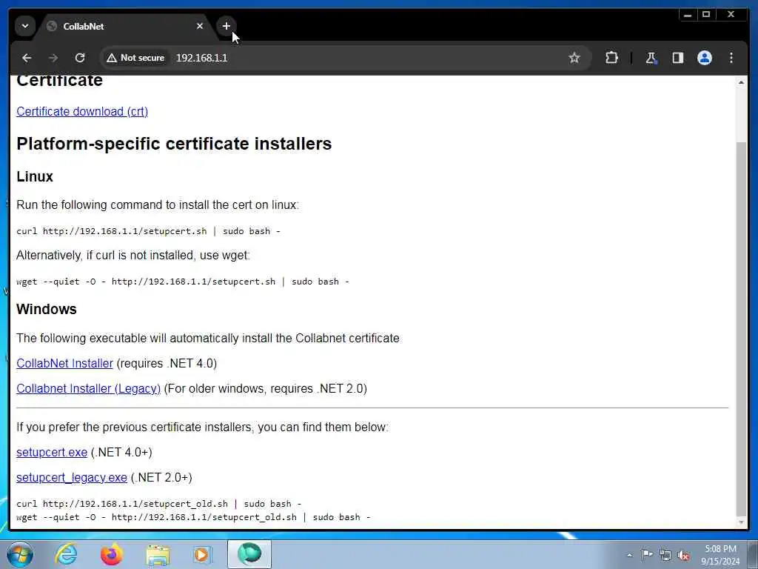The height and width of the screenshot is (569, 758).
Task: Go back to the previous page
Action: pyautogui.click(x=27, y=58)
